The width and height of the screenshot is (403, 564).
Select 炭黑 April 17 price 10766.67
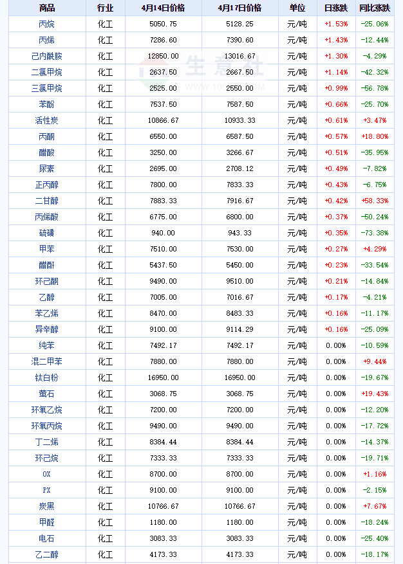pos(240,507)
